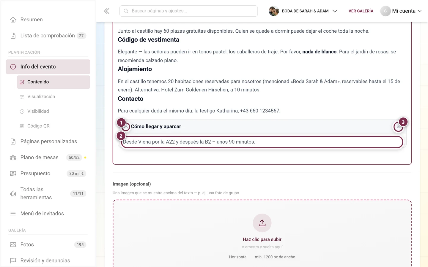
Task: Select the Contenido submenu item
Action: 53,82
